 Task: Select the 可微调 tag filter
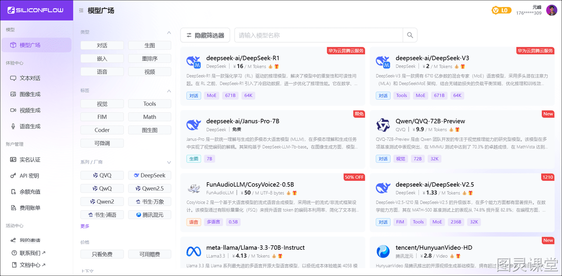[102, 143]
